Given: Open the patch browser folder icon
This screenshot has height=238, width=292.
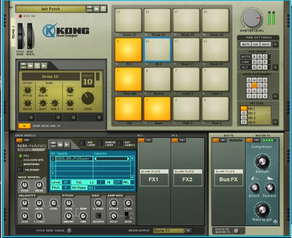Looking at the screenshot, I should pos(97,9).
